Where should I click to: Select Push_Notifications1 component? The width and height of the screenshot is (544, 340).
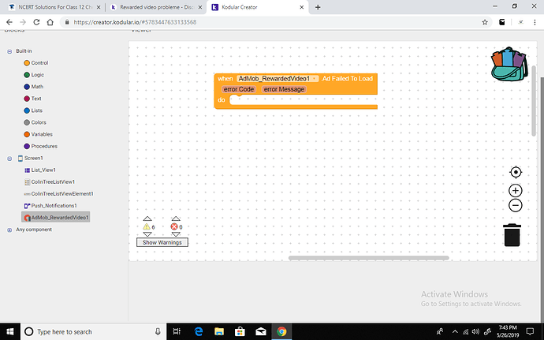(50, 206)
